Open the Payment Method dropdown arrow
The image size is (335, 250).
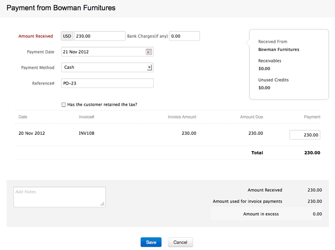(x=149, y=67)
